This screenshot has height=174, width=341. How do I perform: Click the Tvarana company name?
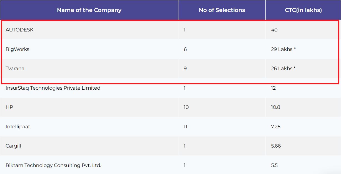click(15, 68)
